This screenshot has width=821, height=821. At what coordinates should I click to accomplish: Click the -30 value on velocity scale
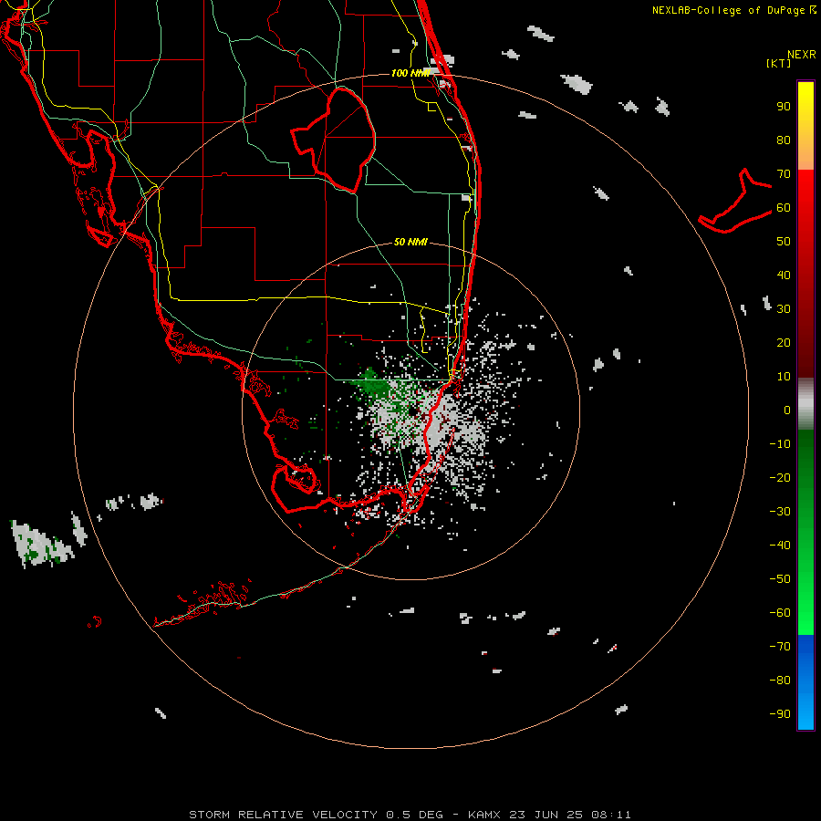780,512
